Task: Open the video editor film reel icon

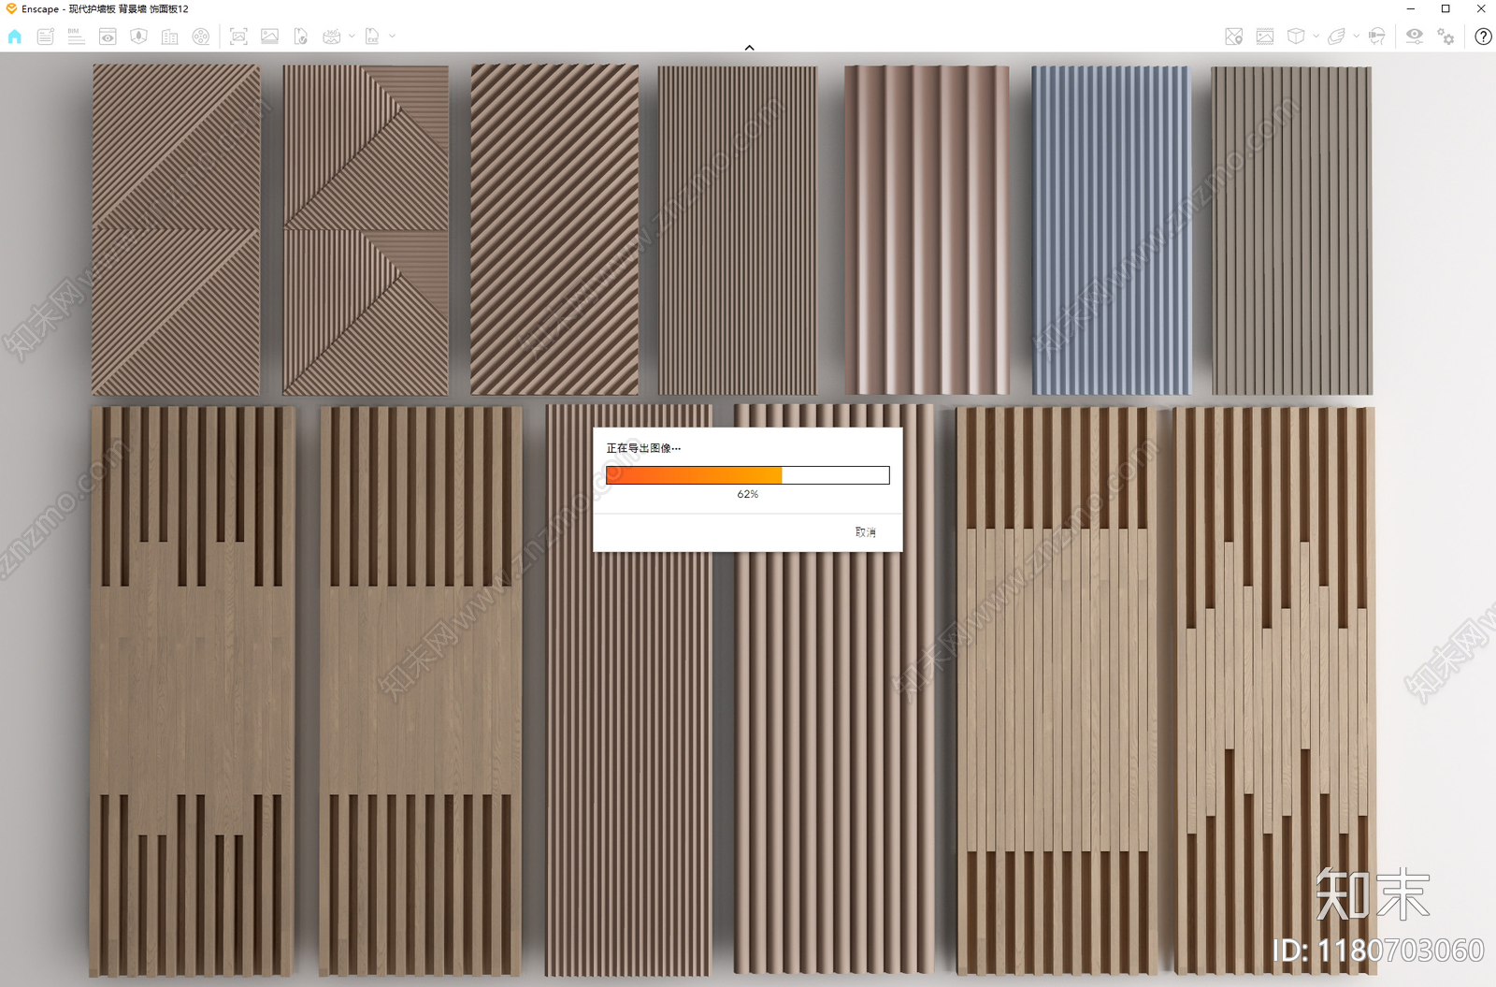Action: click(x=201, y=36)
